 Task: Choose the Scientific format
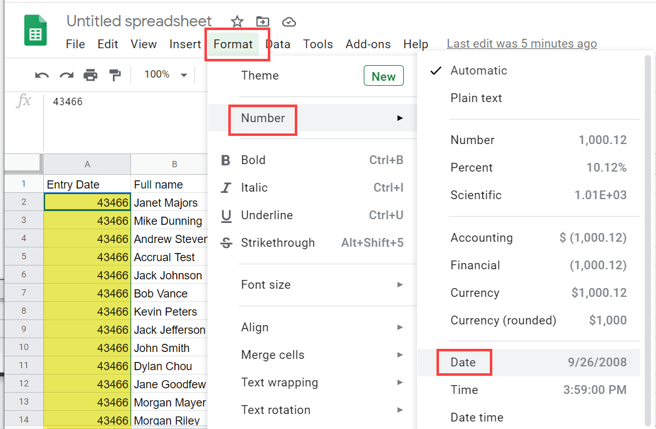(529, 195)
